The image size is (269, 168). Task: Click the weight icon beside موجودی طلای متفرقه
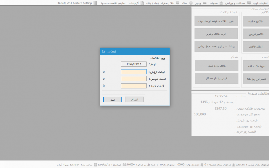(x=234, y=165)
